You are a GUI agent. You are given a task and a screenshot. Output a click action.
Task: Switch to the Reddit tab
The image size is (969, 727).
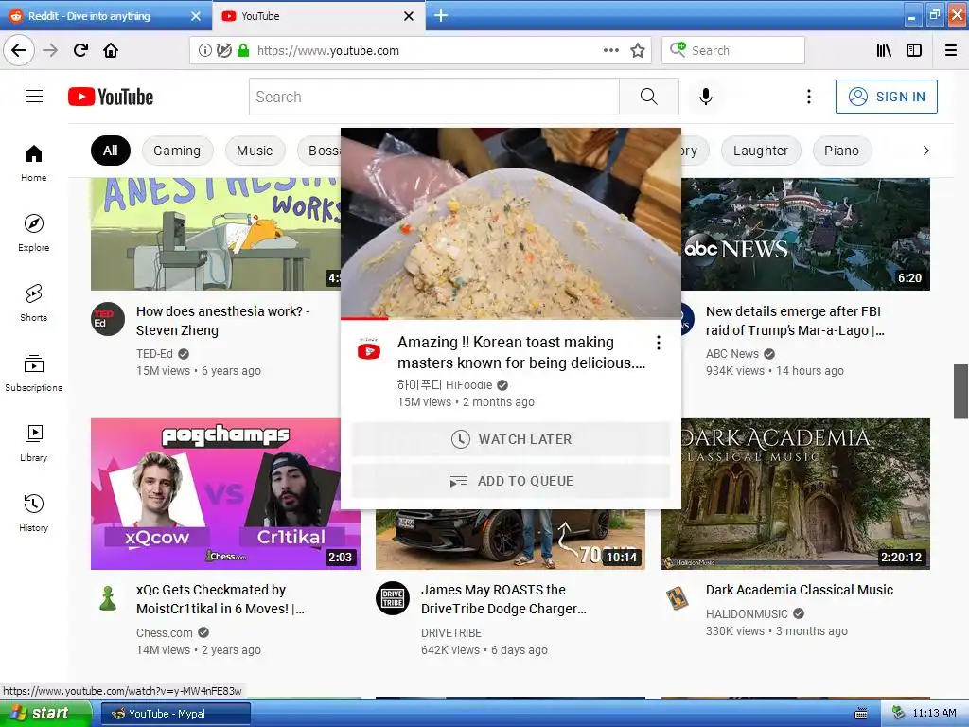(105, 16)
